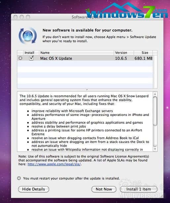The image size is (170, 203).
Task: Sort updates by the Version column header
Action: pyautogui.click(x=124, y=53)
